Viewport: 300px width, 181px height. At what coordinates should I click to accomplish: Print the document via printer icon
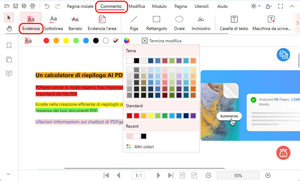point(33,6)
